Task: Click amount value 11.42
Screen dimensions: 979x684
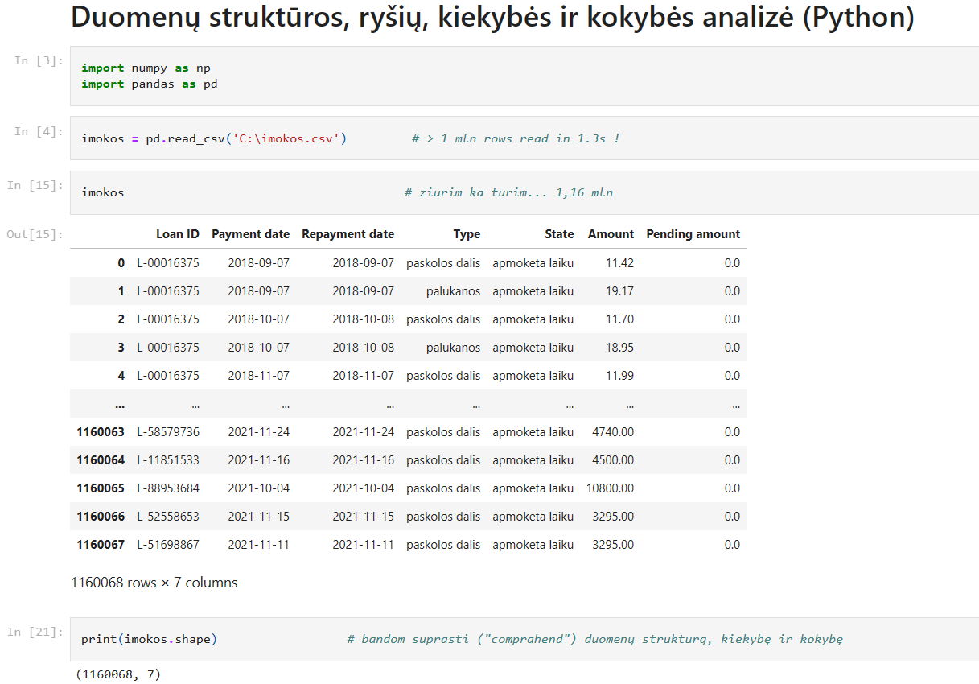Action: (x=619, y=263)
